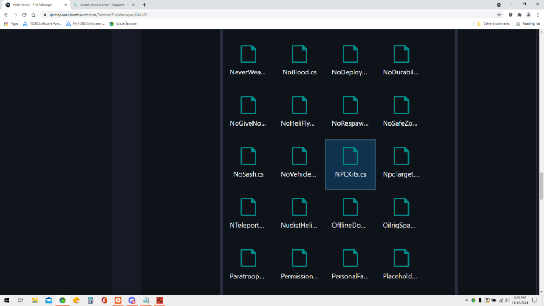Open the NoBlood.cs file icon

pyautogui.click(x=299, y=54)
